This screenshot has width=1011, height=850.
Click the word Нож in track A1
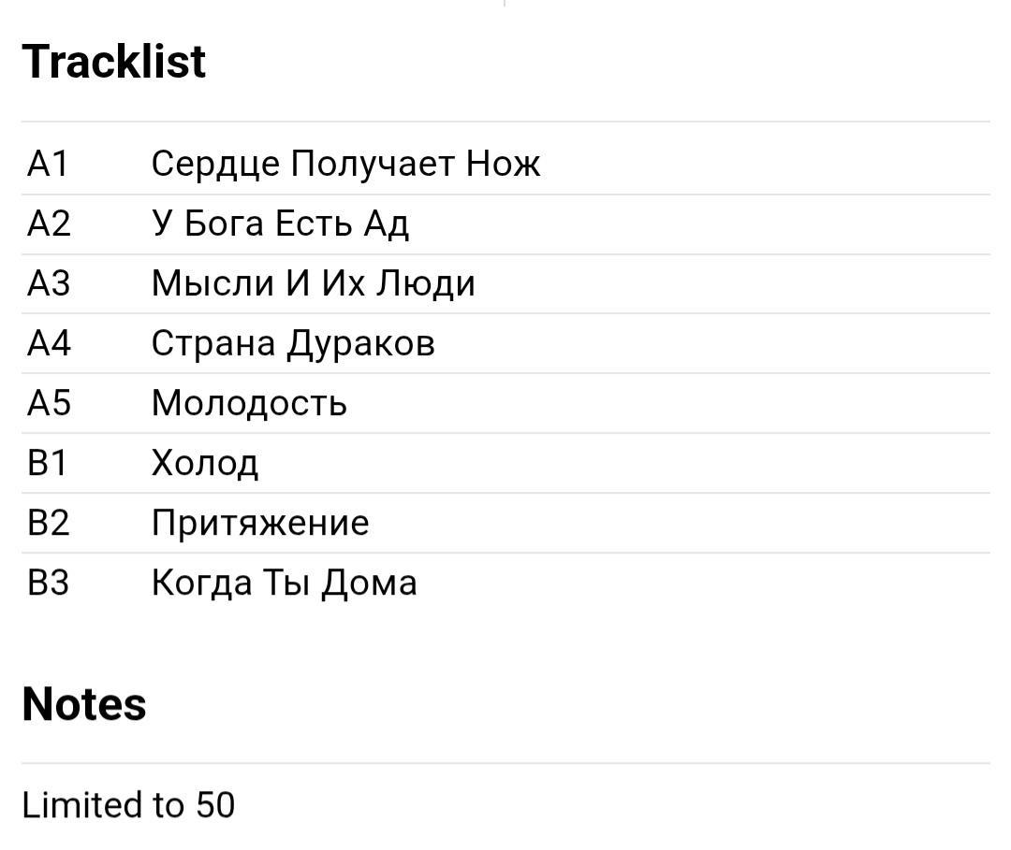(x=503, y=164)
